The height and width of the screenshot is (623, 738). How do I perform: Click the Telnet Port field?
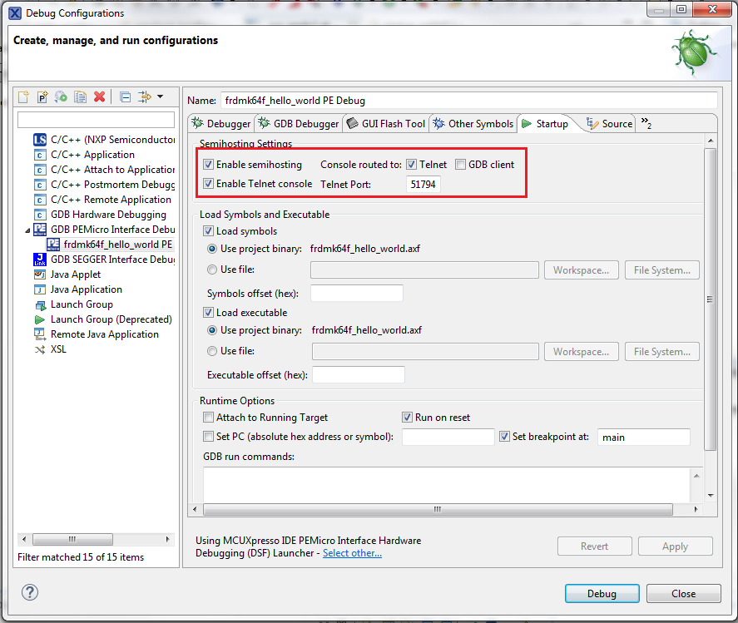(x=423, y=184)
